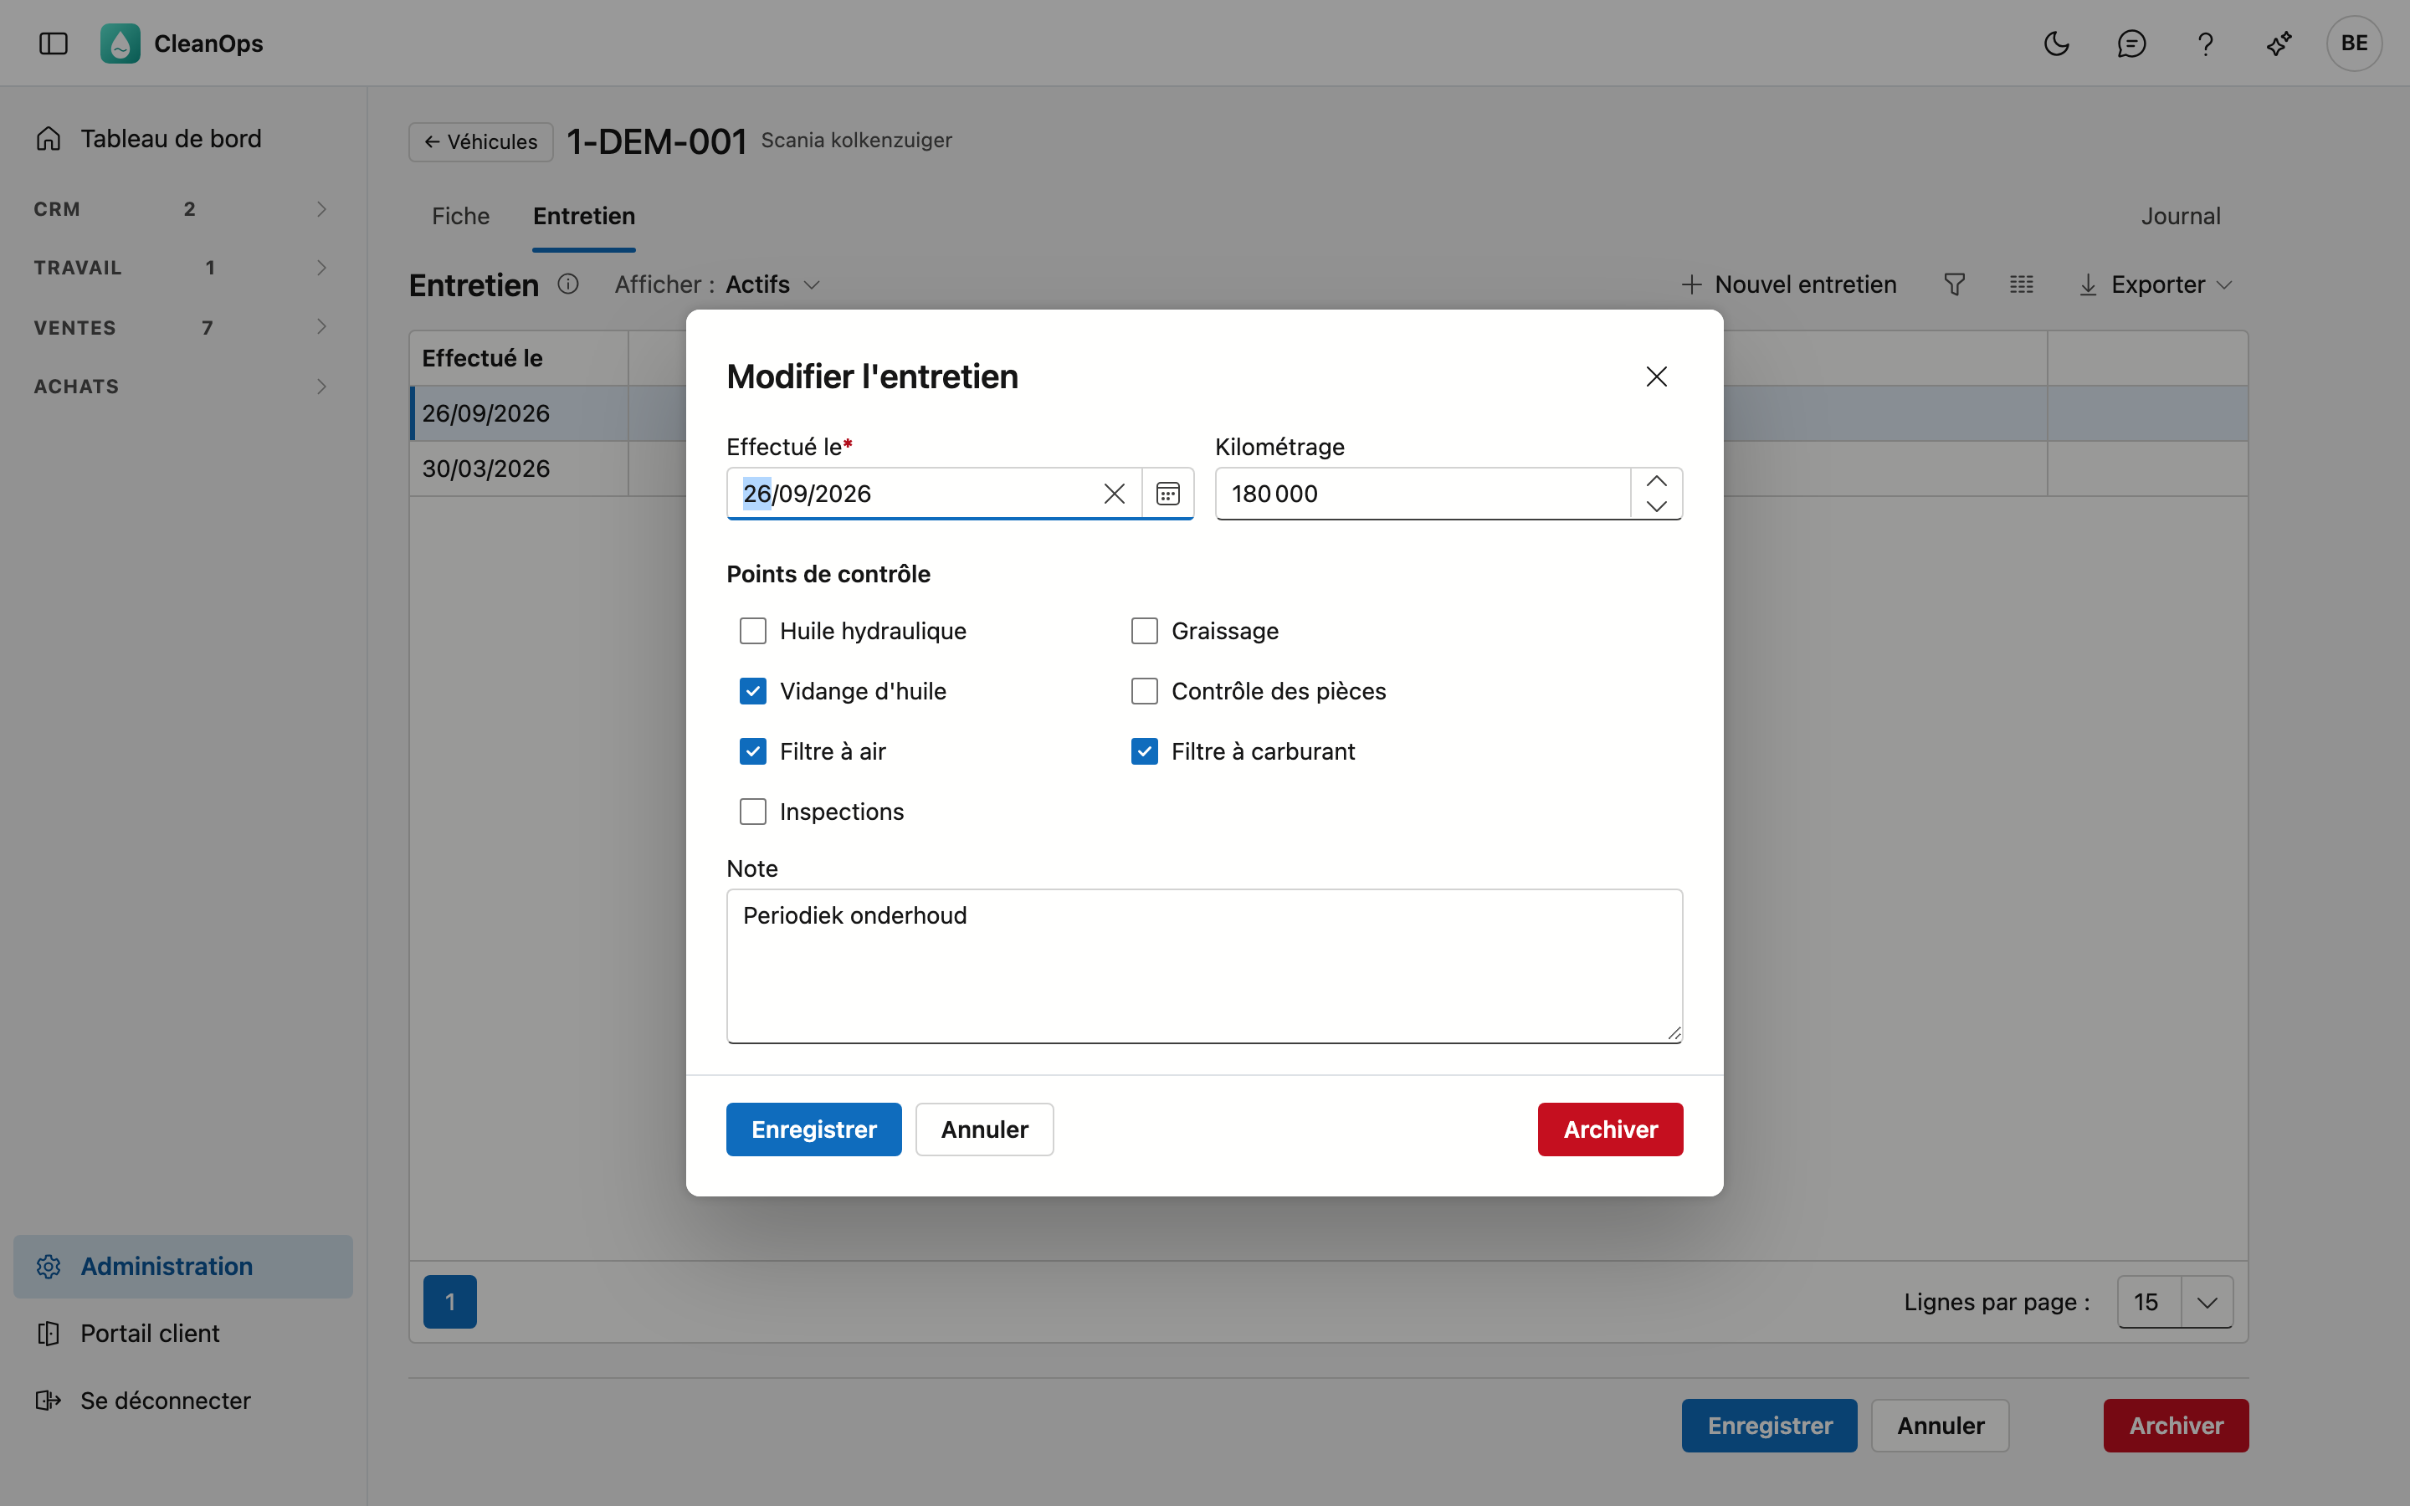The width and height of the screenshot is (2410, 1506).
Task: Expand the VENTES sidebar section
Action: tap(183, 326)
